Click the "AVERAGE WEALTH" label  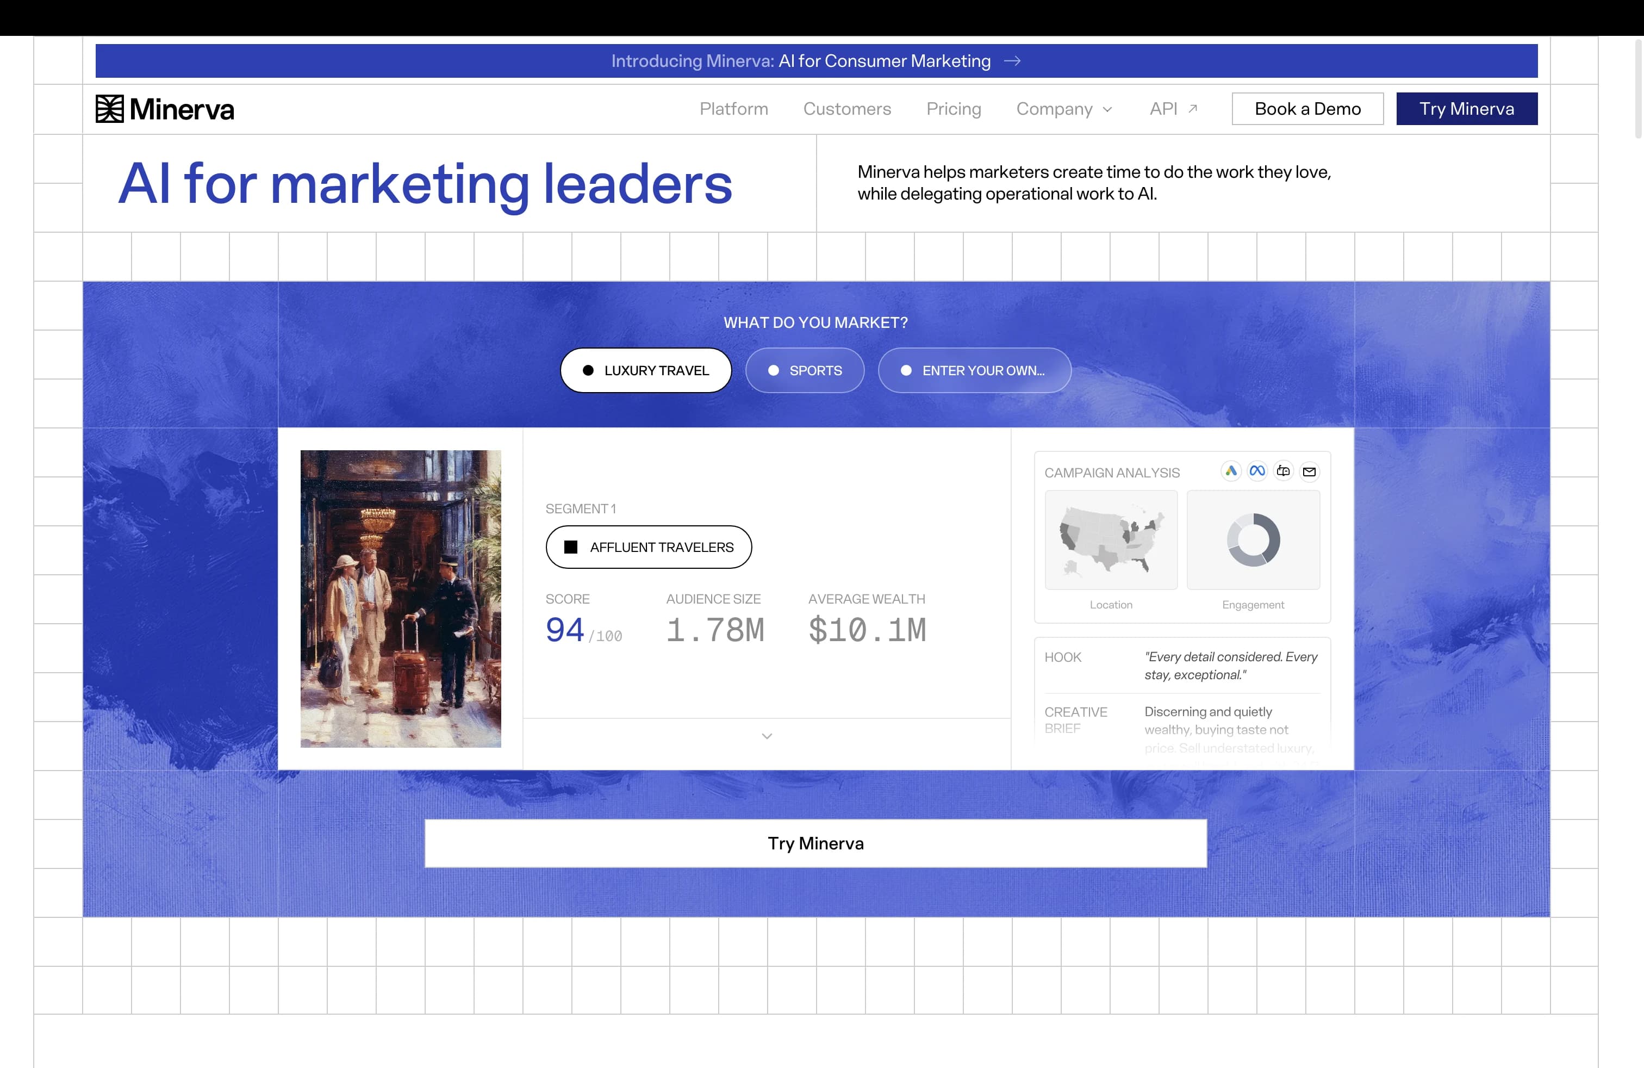867,599
